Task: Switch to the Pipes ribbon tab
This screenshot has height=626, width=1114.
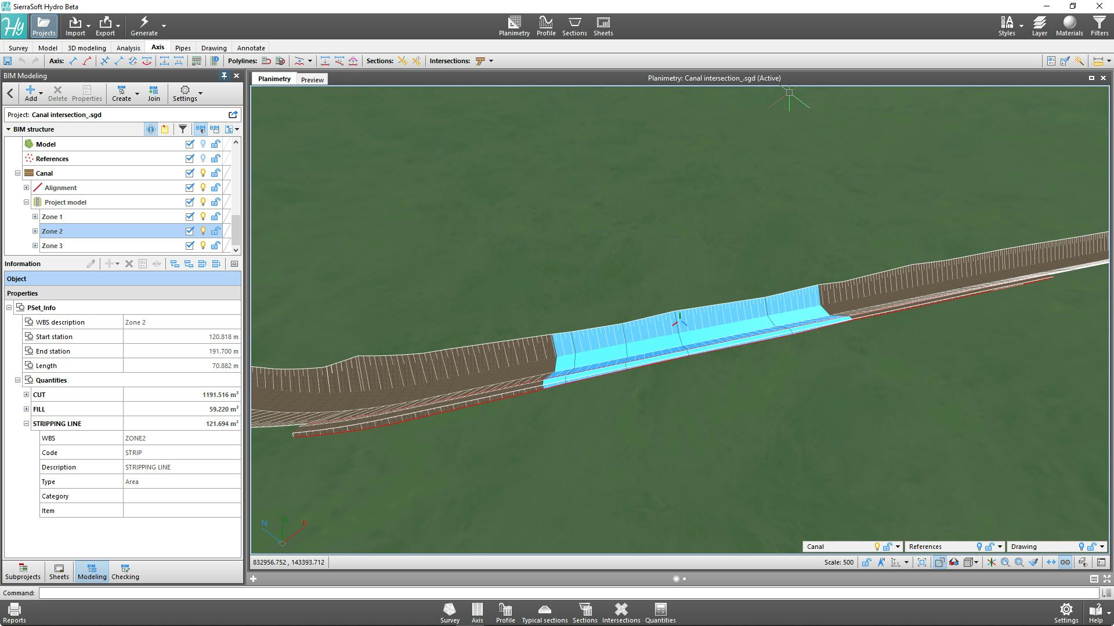Action: (x=183, y=48)
